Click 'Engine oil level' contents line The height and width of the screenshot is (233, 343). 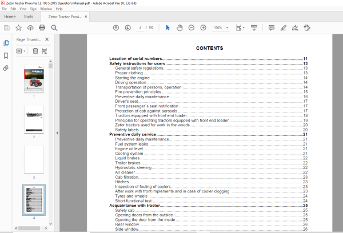point(212,148)
